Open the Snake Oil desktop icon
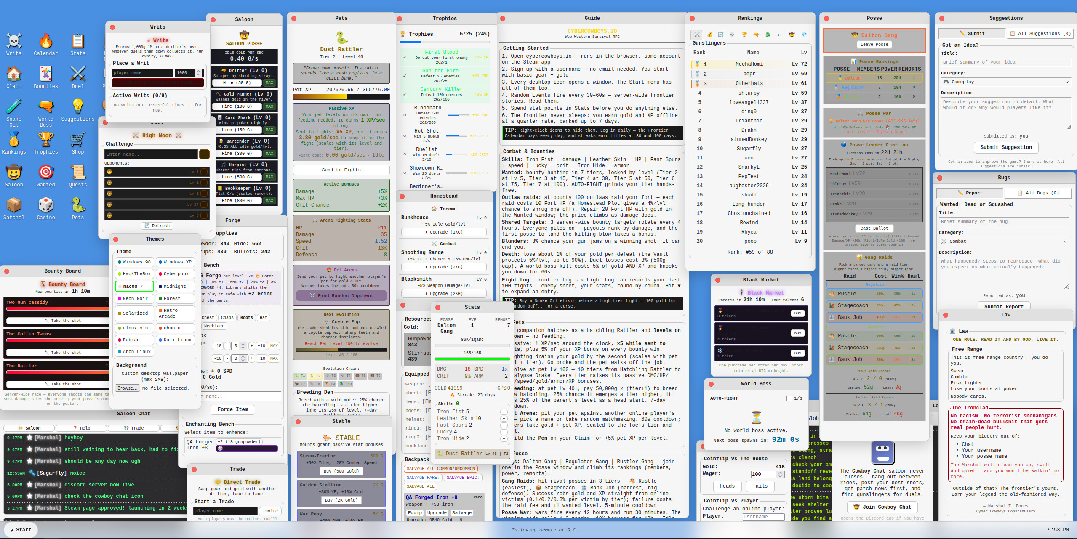This screenshot has width=1077, height=539. click(14, 113)
